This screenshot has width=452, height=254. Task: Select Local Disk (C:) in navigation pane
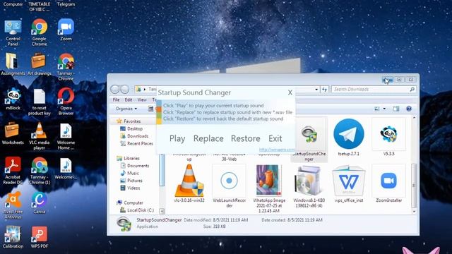tap(137, 210)
